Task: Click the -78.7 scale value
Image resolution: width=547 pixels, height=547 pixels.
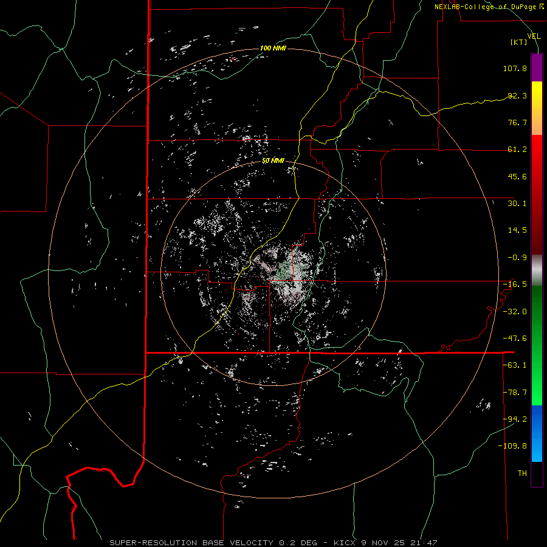Action: 515,393
